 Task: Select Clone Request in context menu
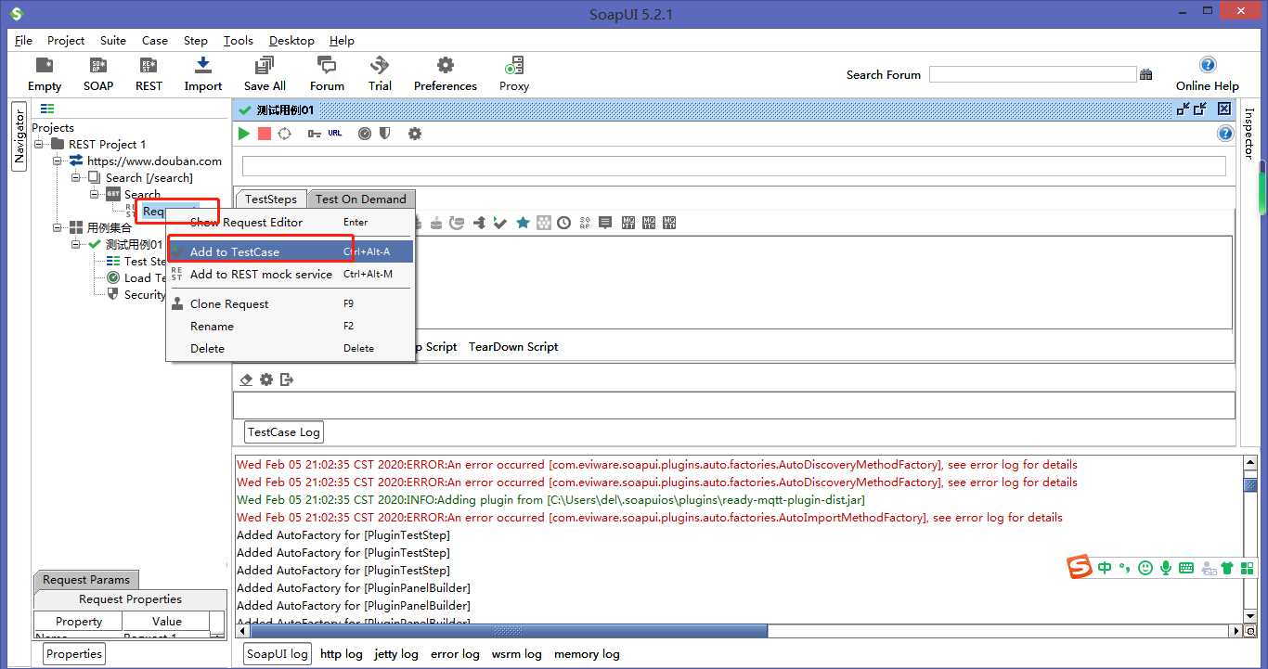click(290, 303)
